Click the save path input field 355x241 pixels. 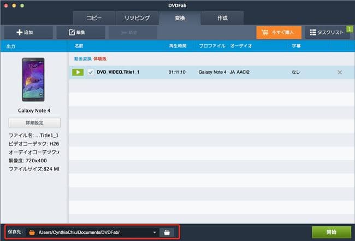pyautogui.click(x=92, y=232)
